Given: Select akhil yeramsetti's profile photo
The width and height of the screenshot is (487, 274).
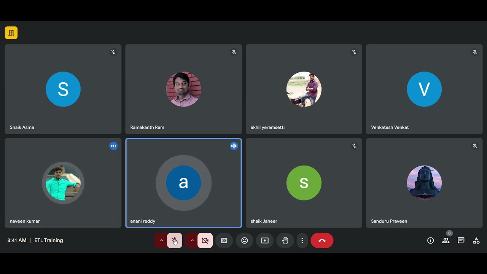Looking at the screenshot, I should click(x=304, y=89).
